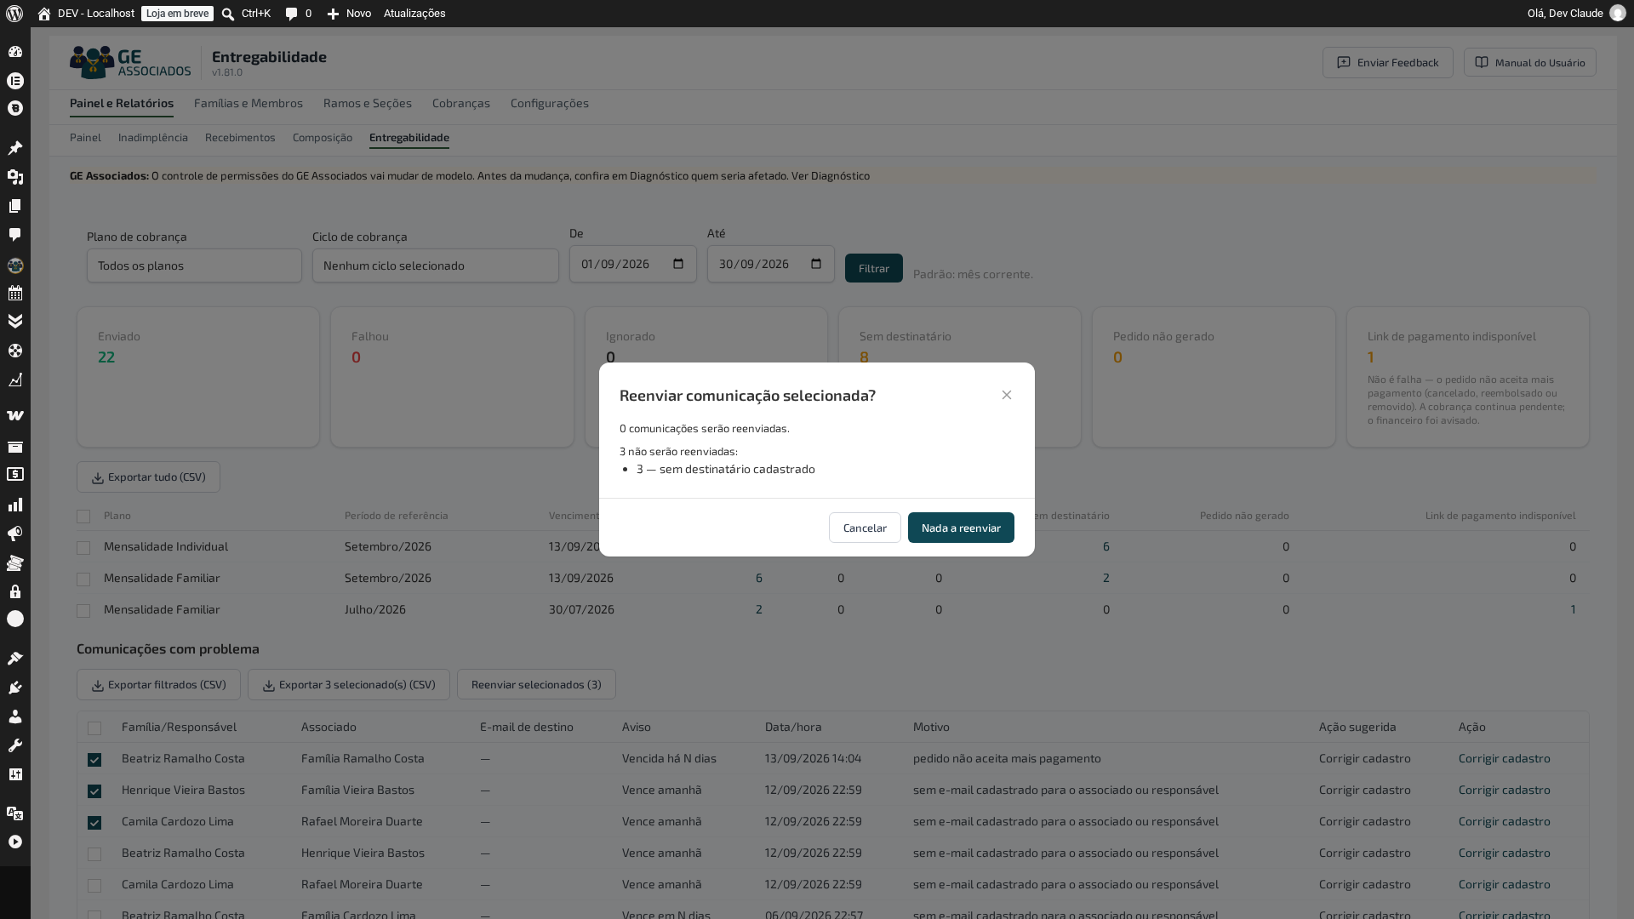Open Posts pushpin icon in sidebar
The width and height of the screenshot is (1634, 919).
click(x=15, y=148)
